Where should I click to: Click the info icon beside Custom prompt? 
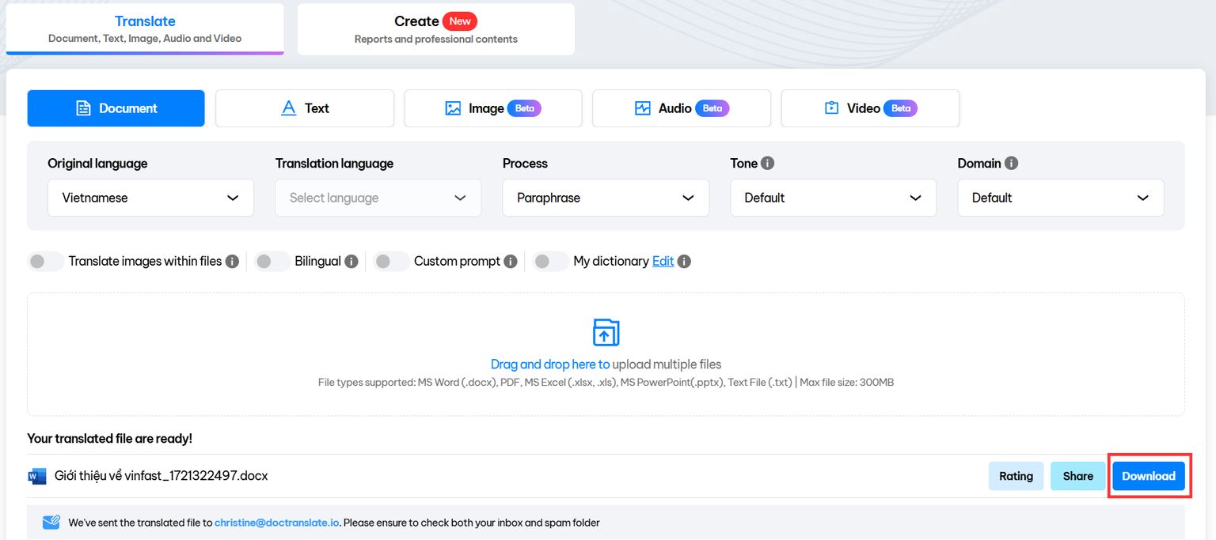click(511, 261)
